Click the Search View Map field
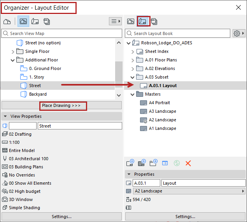The image size is (247, 222). coord(61,33)
